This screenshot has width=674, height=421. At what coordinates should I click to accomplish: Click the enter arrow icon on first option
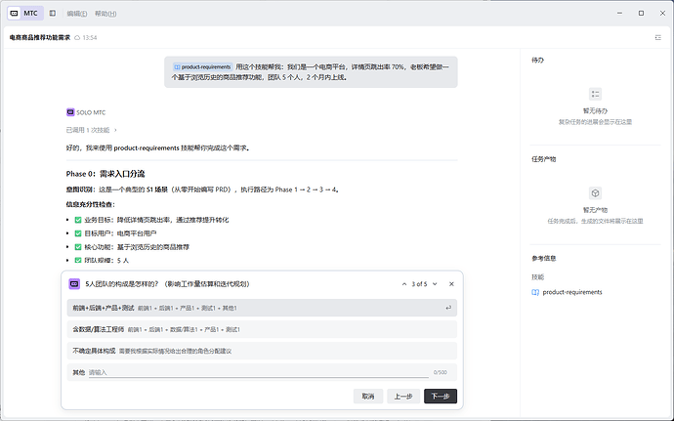click(448, 308)
